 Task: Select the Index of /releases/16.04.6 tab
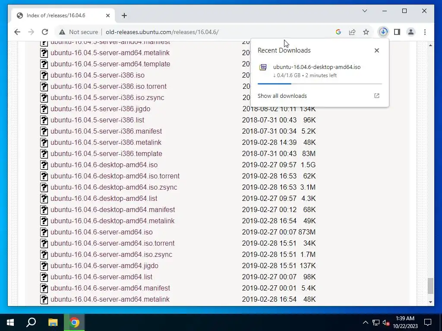point(63,16)
